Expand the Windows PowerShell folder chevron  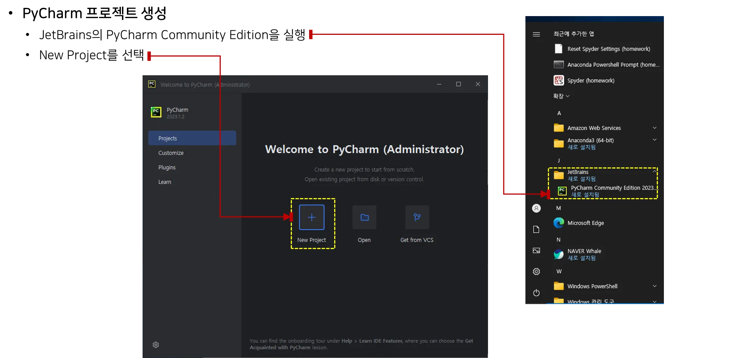tap(655, 286)
